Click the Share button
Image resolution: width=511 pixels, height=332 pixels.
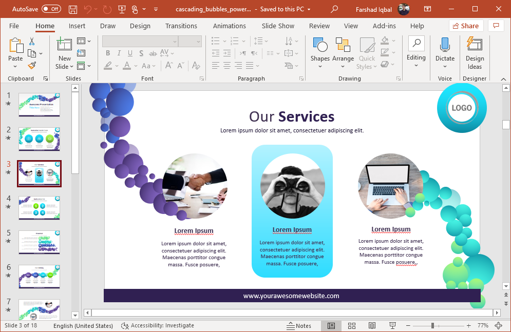point(466,25)
